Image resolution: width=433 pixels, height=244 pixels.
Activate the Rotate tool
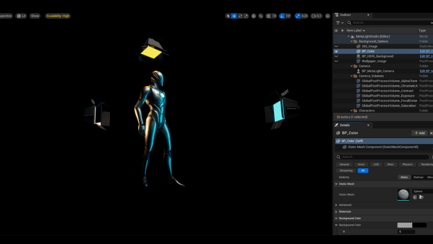pyautogui.click(x=240, y=16)
